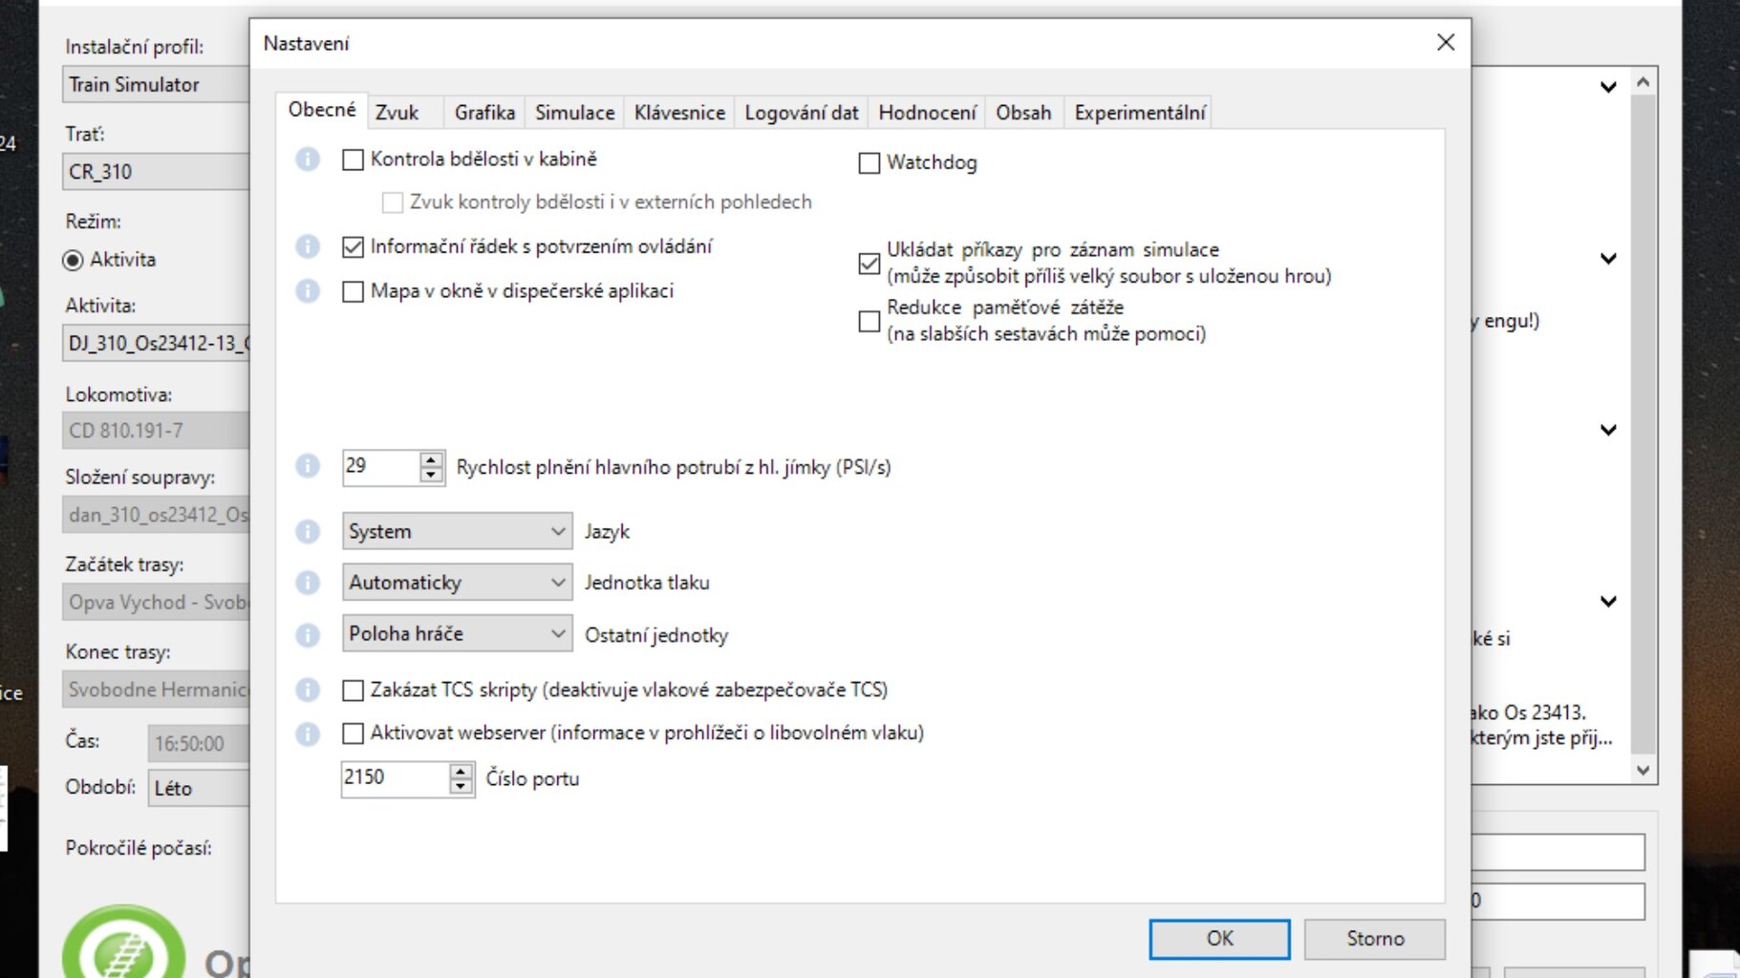1740x978 pixels.
Task: Open the Jednotka tlaku dropdown
Action: 457,583
